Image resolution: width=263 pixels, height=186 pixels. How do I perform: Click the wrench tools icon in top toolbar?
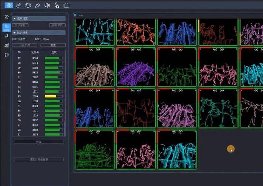pos(37,5)
